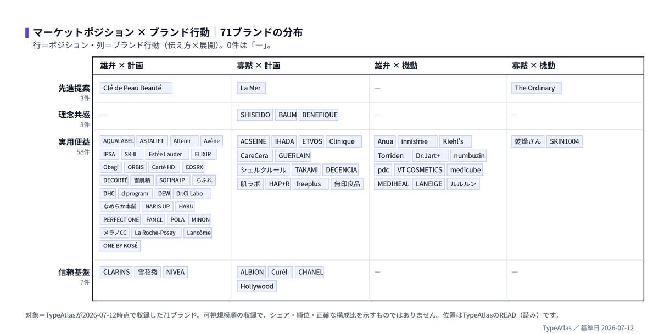Click the Obagi chip
This screenshot has height=334, width=659.
pos(111,167)
